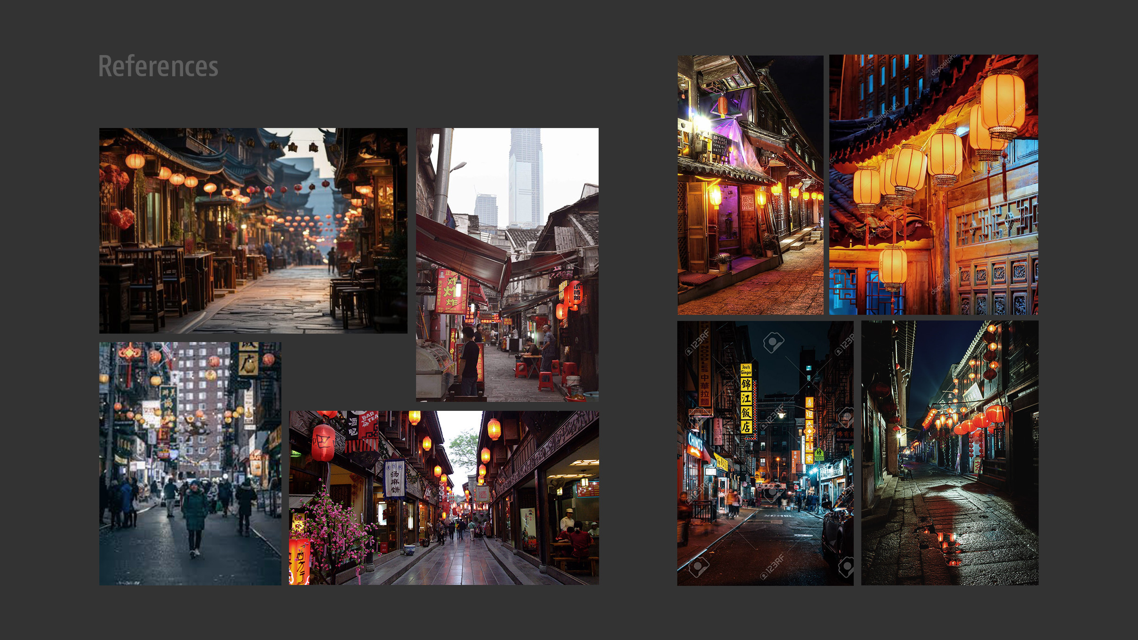Click the yellow Joe's Ginger vertical sign
Screen dimensions: 1138x640
(x=746, y=399)
